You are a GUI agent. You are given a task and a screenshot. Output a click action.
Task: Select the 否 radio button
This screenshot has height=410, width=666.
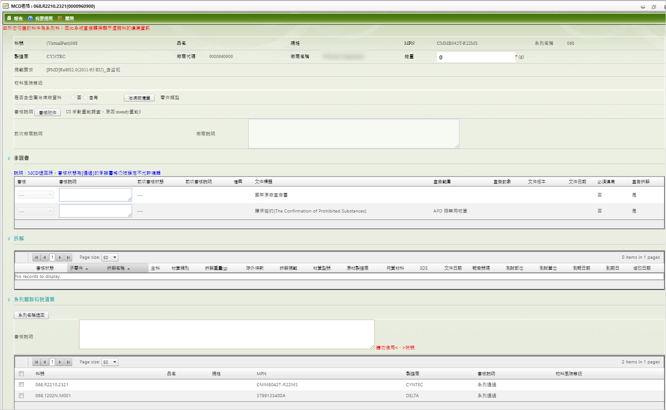click(x=73, y=97)
